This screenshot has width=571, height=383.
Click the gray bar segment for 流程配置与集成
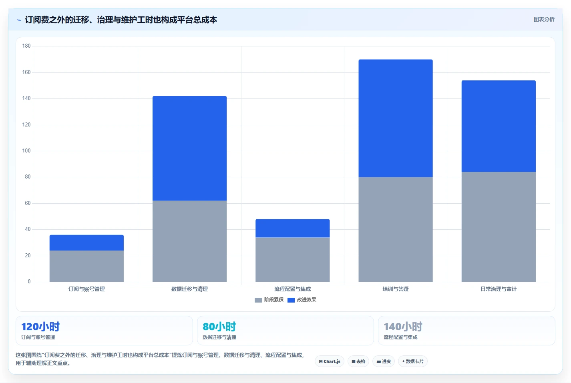(x=292, y=259)
